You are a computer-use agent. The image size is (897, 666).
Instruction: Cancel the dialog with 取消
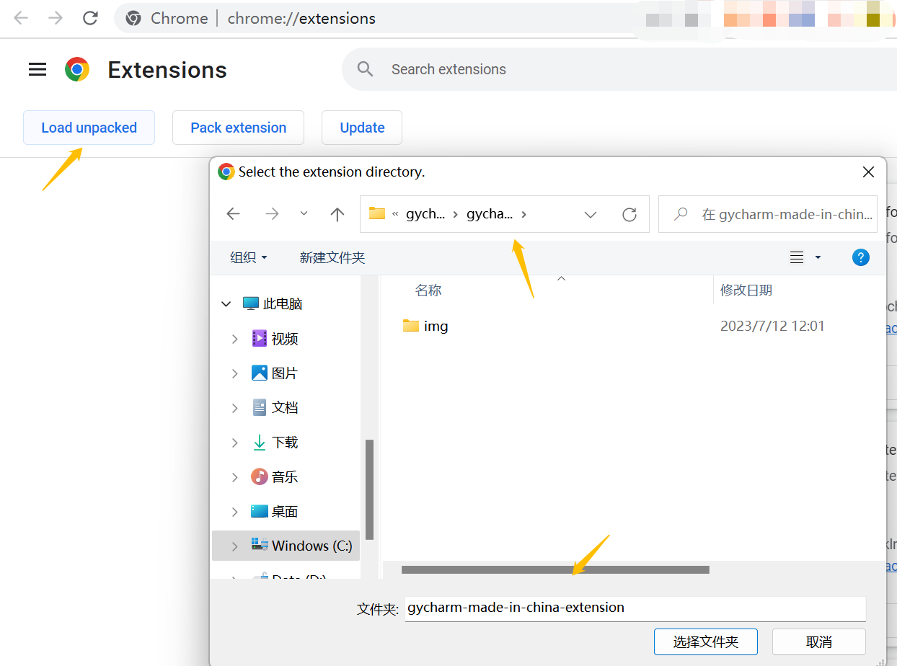pyautogui.click(x=819, y=641)
